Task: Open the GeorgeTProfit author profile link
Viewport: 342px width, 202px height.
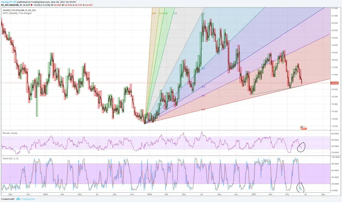Action: pyautogui.click(x=9, y=2)
